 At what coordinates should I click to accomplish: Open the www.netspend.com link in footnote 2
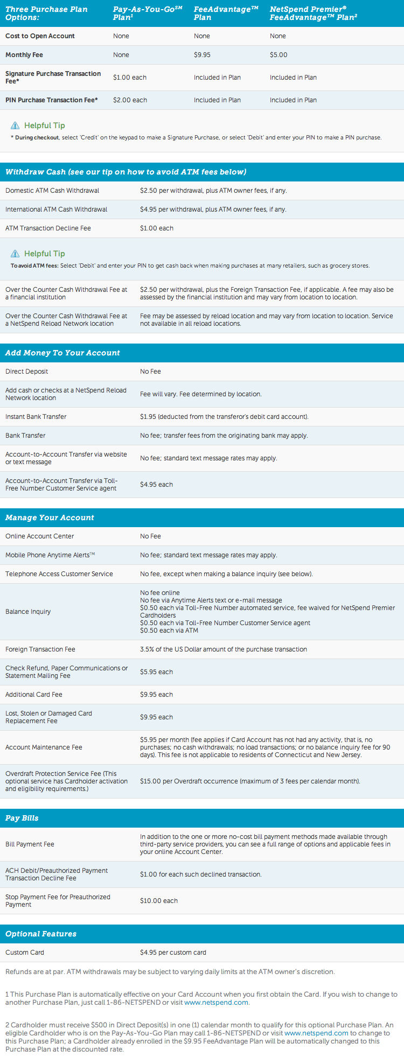click(316, 1033)
